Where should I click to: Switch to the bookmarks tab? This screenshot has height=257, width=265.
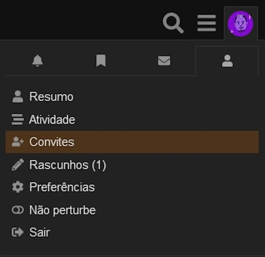101,61
